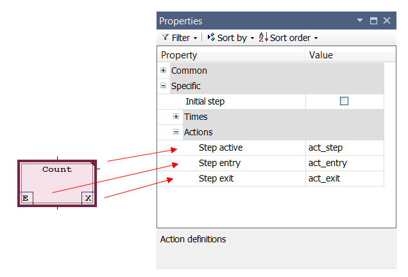408x277 pixels.
Task: Expand the Times subgroup
Action: (176, 117)
